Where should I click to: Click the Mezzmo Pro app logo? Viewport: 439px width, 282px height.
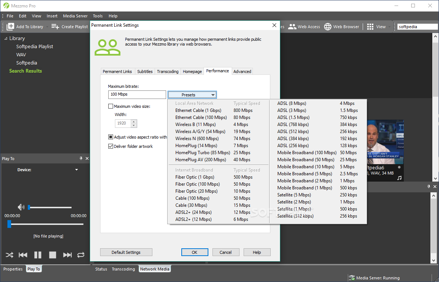[6, 6]
